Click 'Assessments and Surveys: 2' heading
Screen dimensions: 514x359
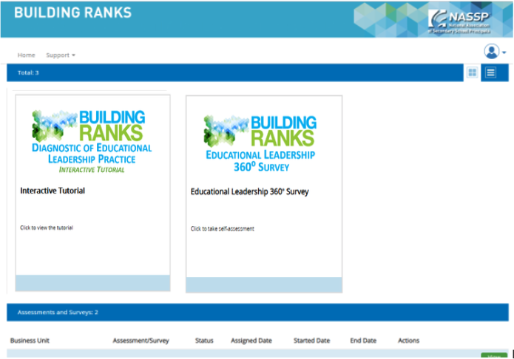click(58, 312)
